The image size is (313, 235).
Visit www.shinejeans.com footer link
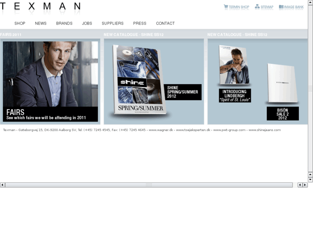(x=264, y=130)
